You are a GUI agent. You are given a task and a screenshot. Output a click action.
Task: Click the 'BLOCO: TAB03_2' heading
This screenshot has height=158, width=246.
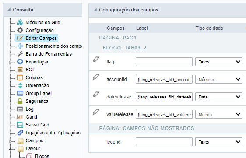tap(125, 48)
